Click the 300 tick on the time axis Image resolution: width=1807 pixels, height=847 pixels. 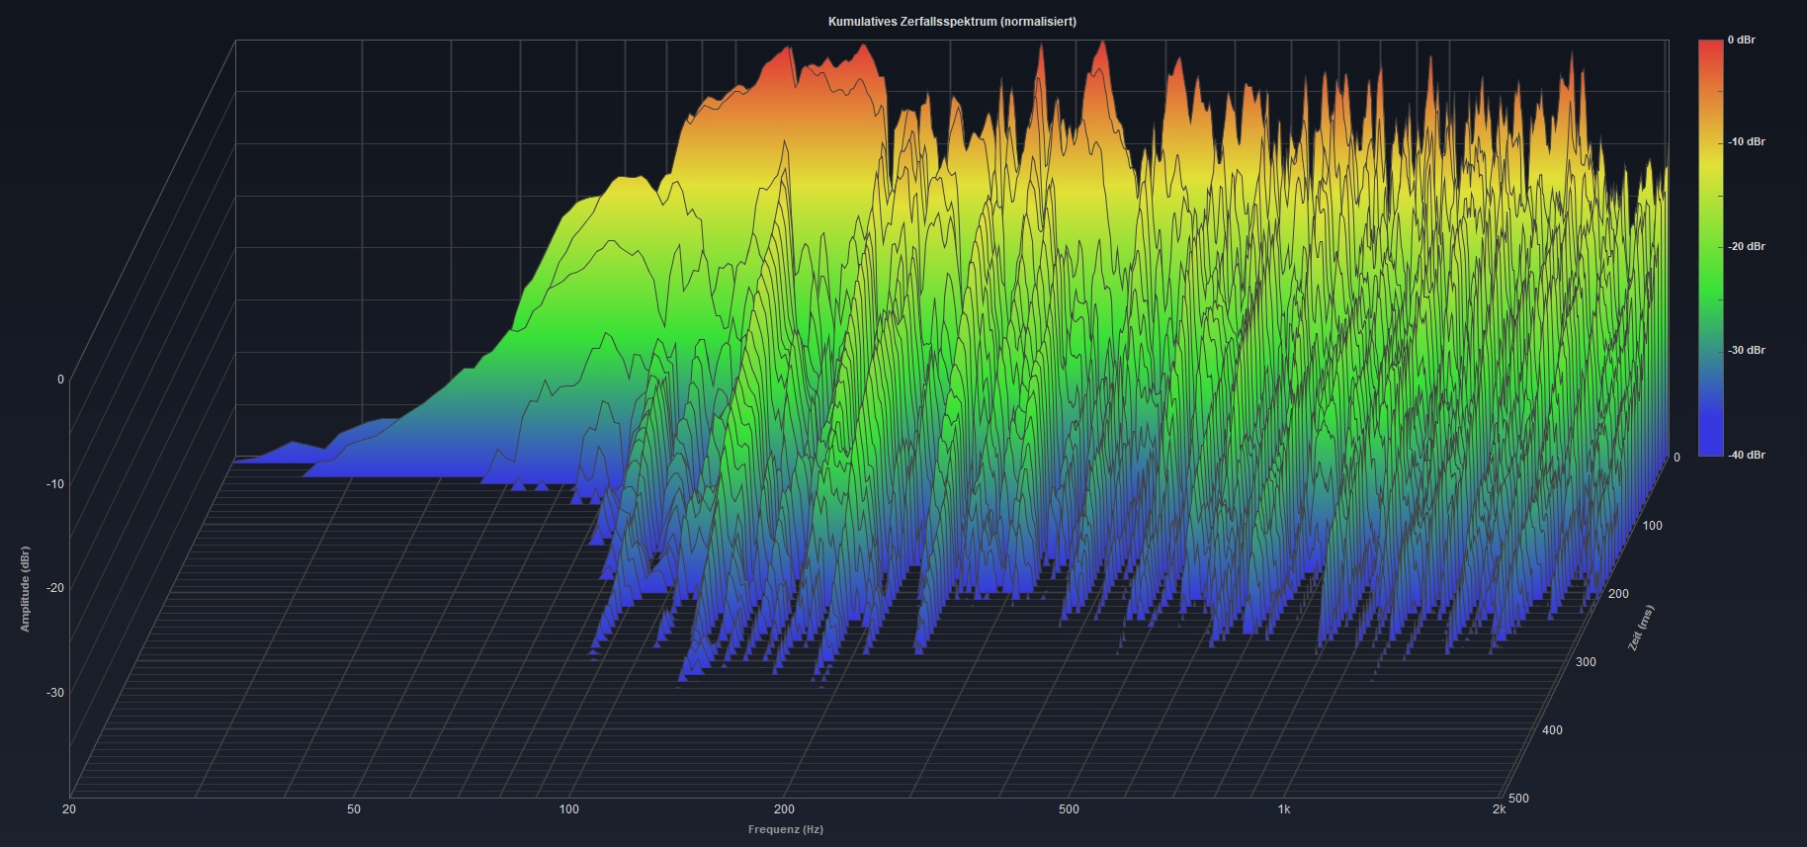pyautogui.click(x=1586, y=662)
